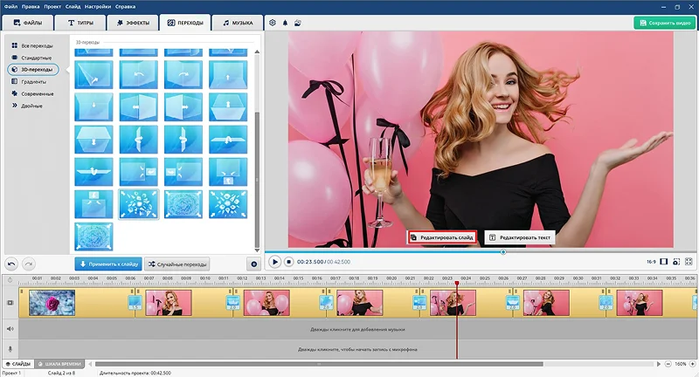Take a snapshot of the preview frame
699x377 pixels.
tap(676, 262)
